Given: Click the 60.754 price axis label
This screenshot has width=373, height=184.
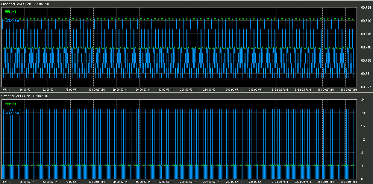Looking at the screenshot, I should (366, 7).
